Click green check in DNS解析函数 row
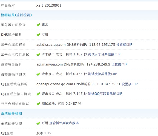Screen dimensions: 158x136 click(38, 35)
